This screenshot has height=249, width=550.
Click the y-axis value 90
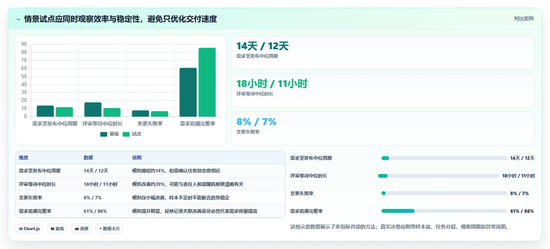click(24, 44)
